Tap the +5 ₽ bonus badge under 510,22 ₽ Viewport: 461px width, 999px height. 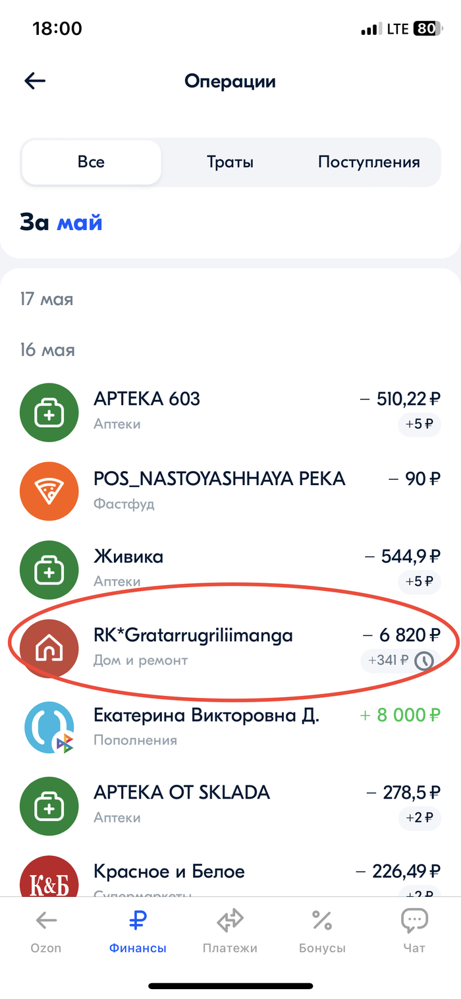click(x=420, y=424)
